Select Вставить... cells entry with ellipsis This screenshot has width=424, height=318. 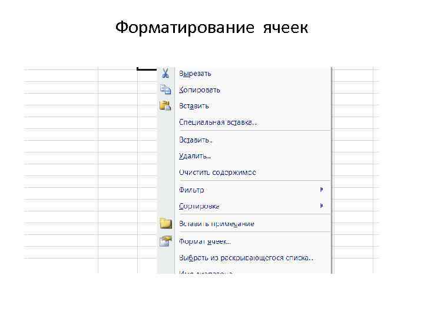[196, 140]
